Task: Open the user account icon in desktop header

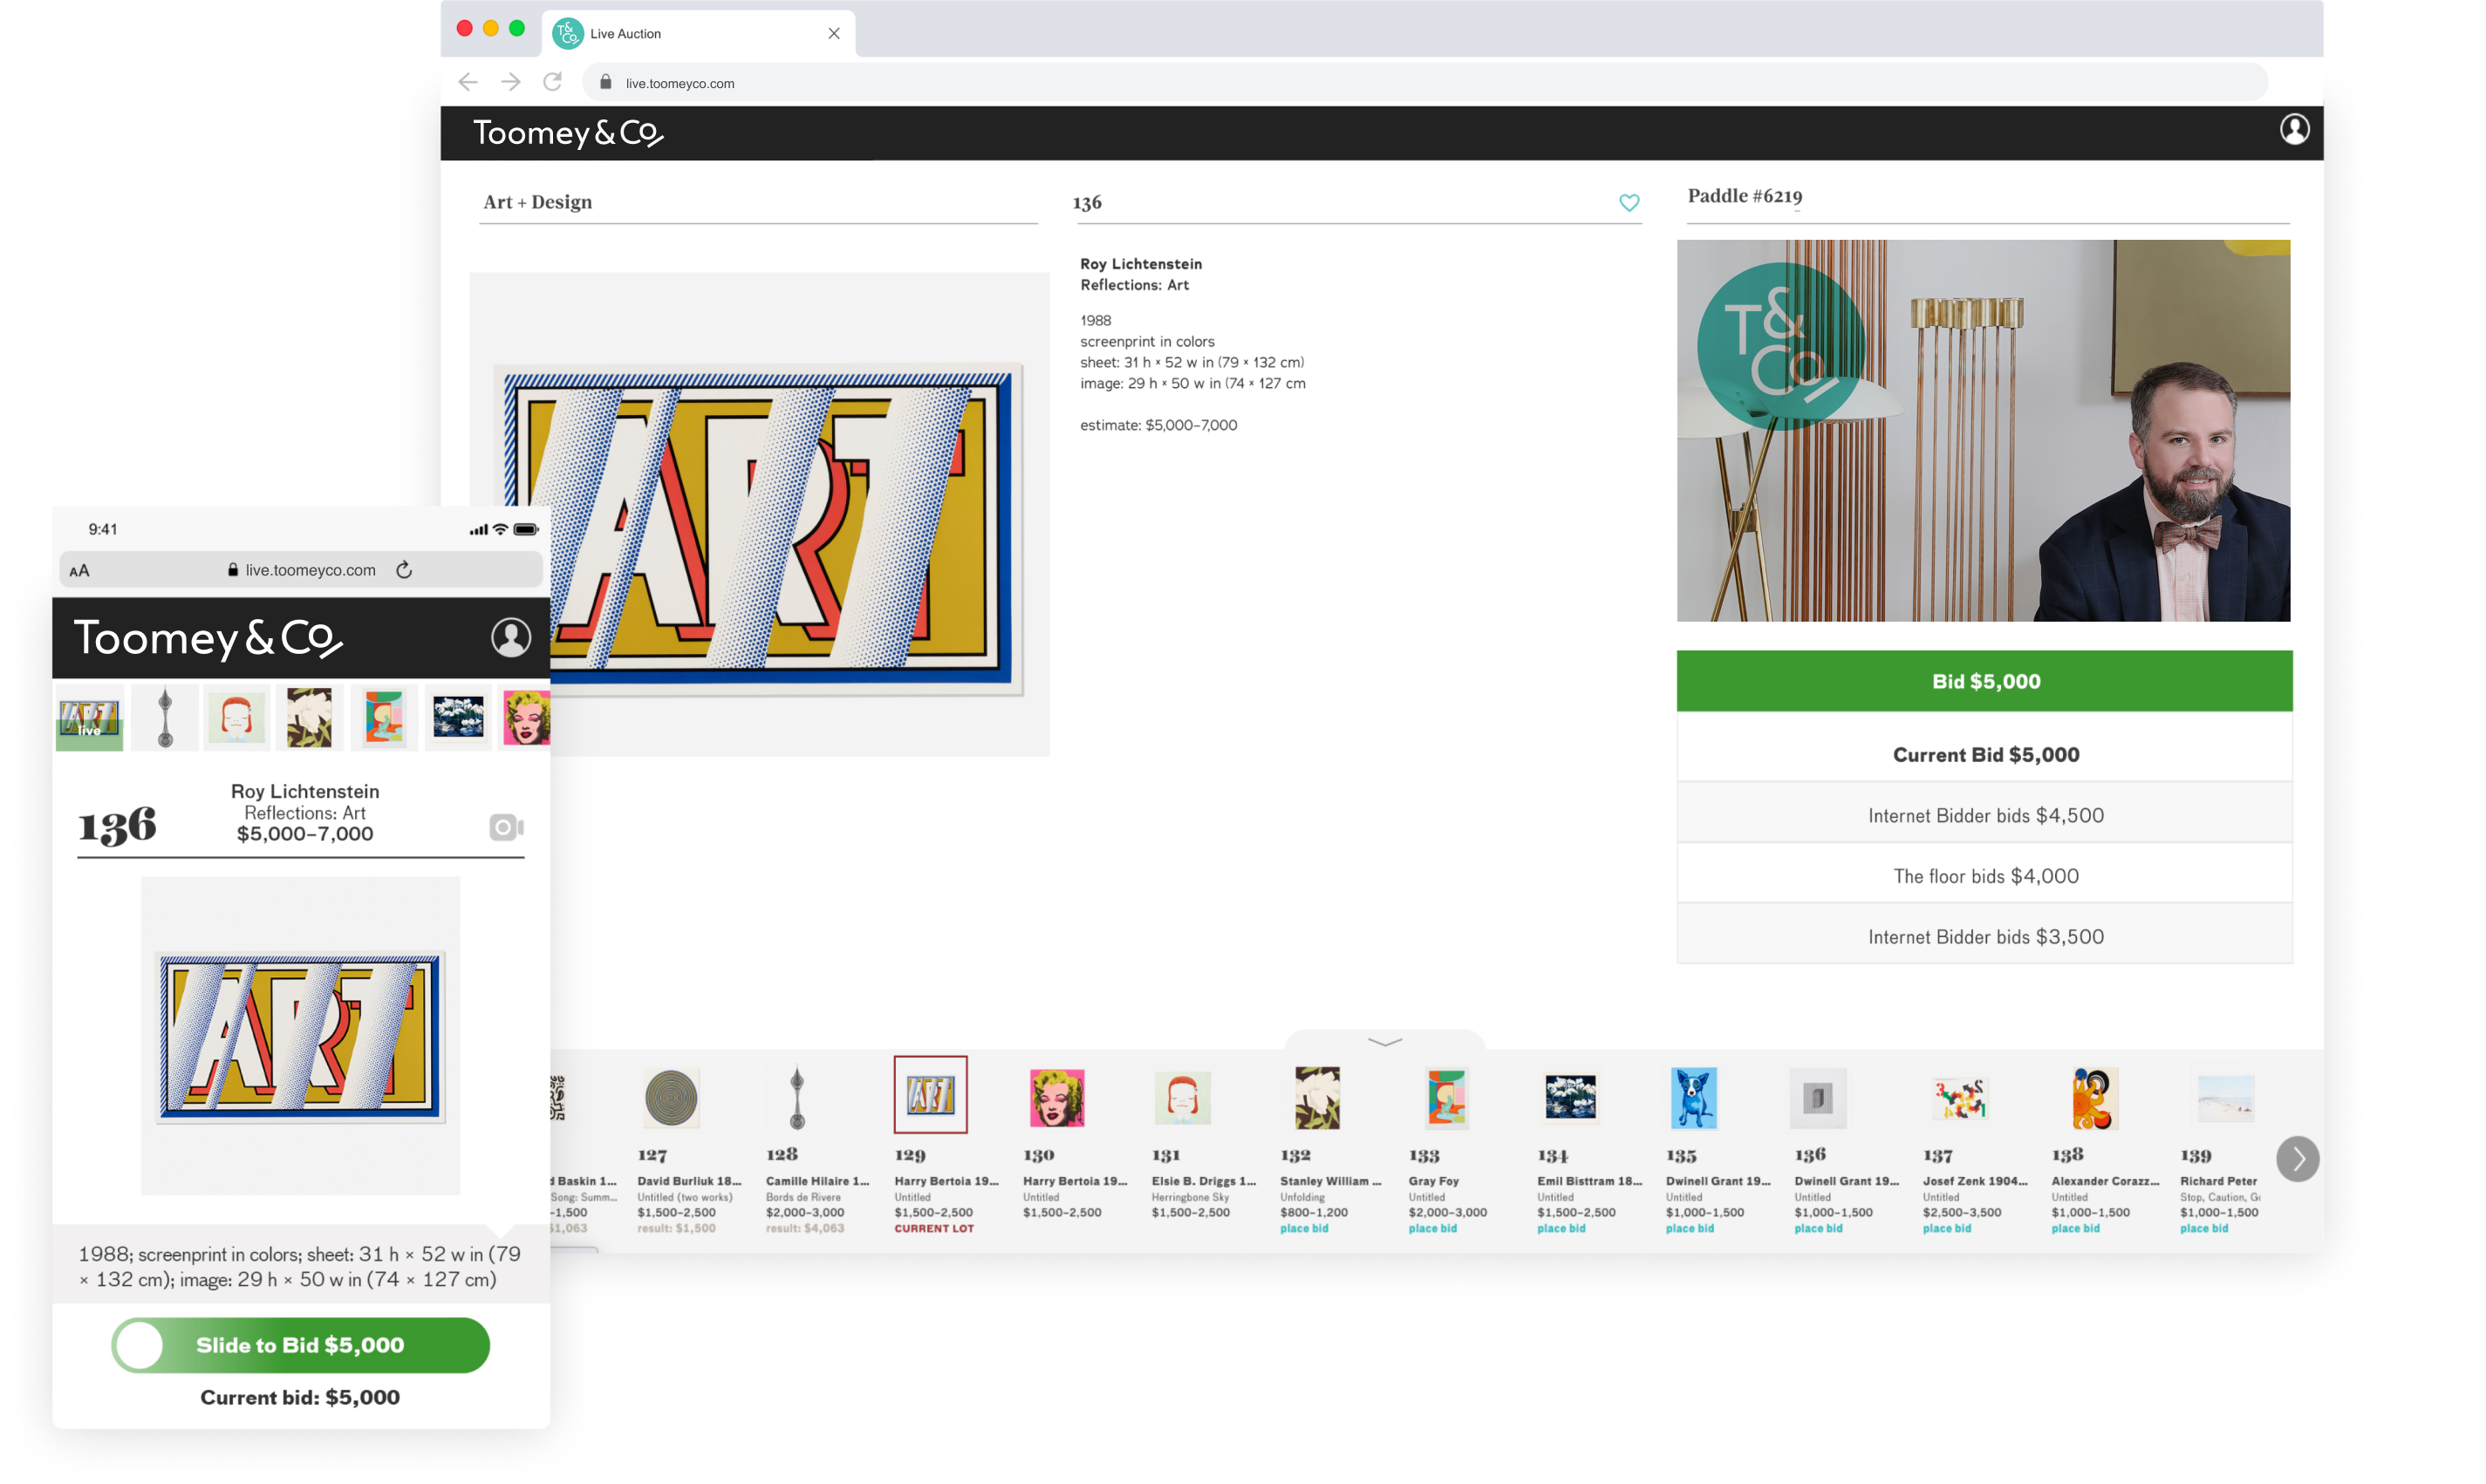Action: pos(2294,130)
